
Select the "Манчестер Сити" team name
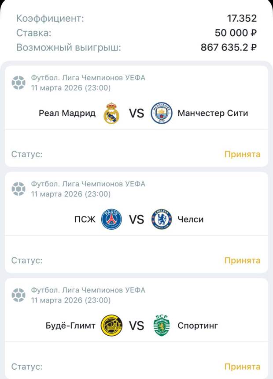[213, 113]
